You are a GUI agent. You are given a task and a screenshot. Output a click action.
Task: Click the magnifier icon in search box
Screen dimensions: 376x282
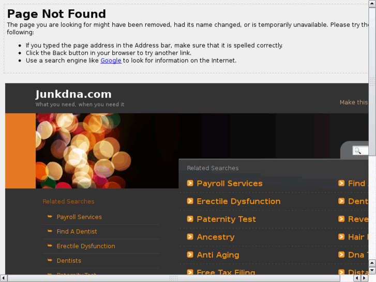[x=357, y=151]
